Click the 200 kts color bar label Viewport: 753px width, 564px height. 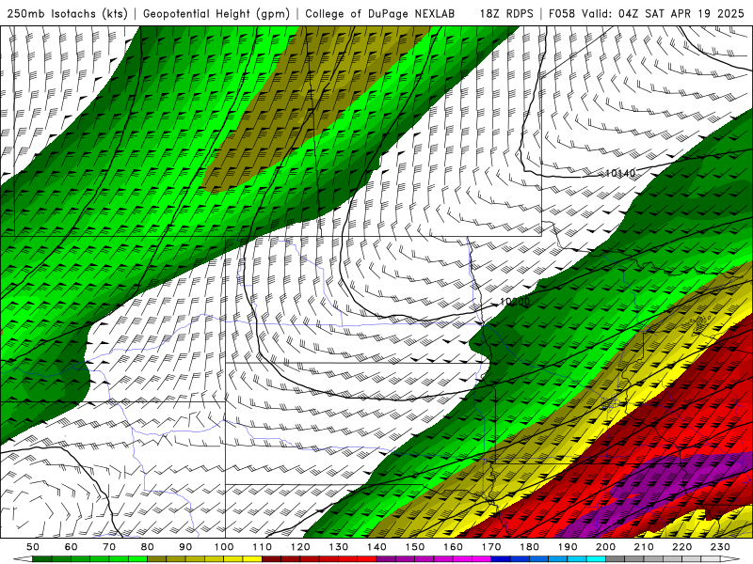pos(605,547)
